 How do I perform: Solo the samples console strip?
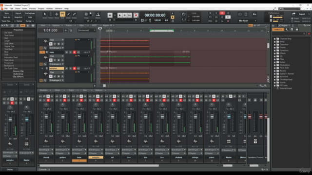coord(94,100)
